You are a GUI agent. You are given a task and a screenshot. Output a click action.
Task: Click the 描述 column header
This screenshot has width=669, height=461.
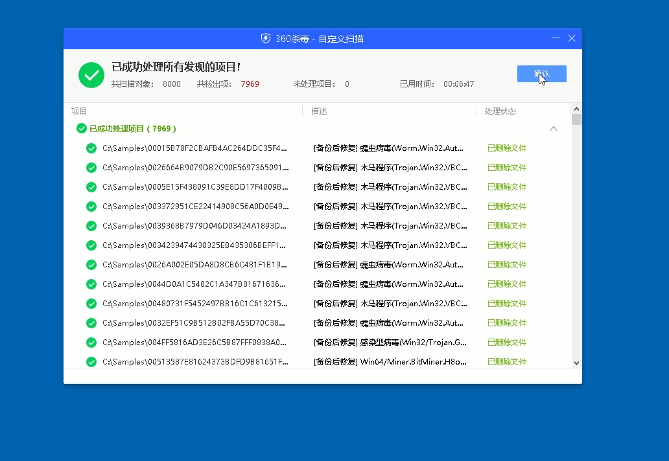pos(319,111)
